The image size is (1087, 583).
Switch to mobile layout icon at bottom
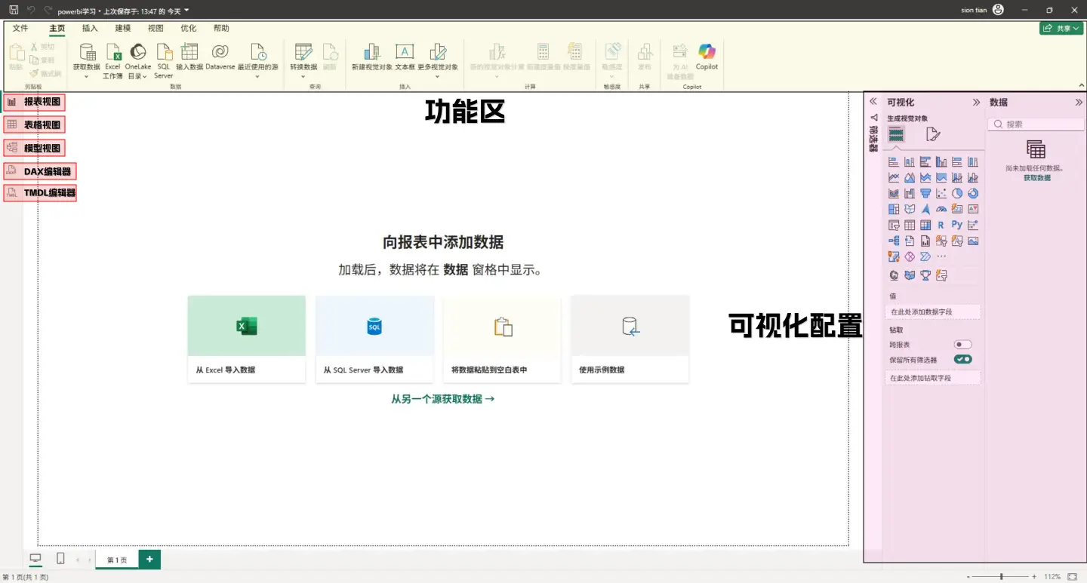tap(60, 559)
